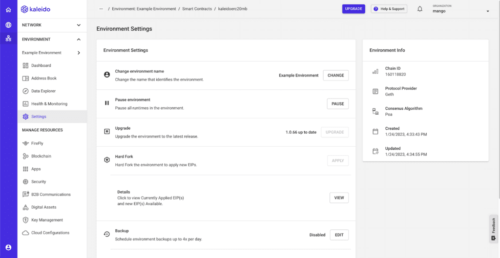Open the mango organization dropdown

click(x=487, y=11)
